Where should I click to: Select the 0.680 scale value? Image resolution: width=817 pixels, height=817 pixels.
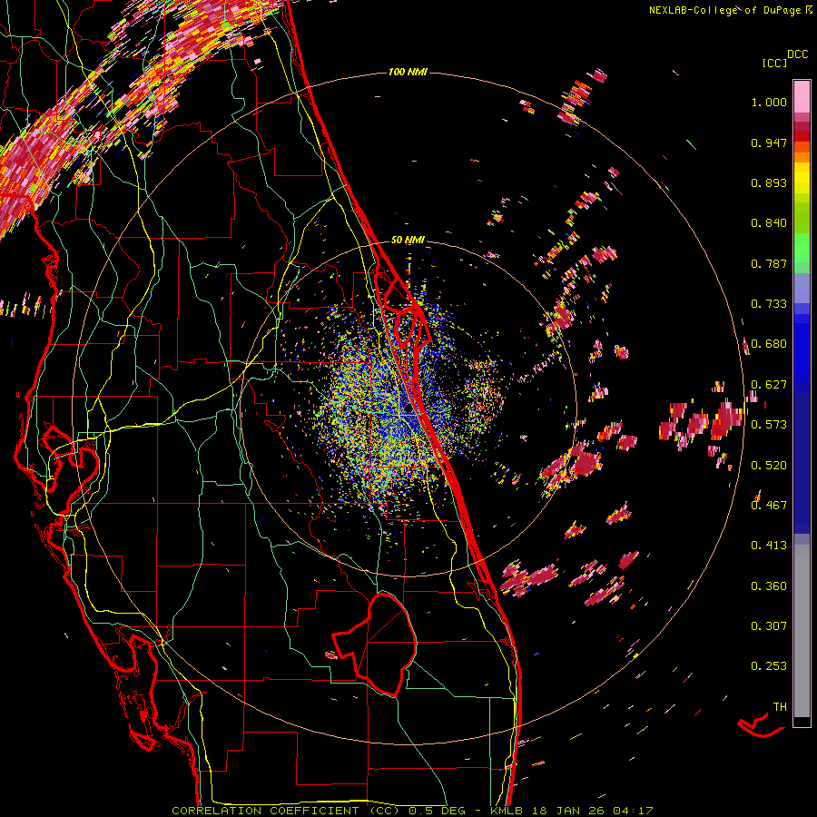coord(769,344)
